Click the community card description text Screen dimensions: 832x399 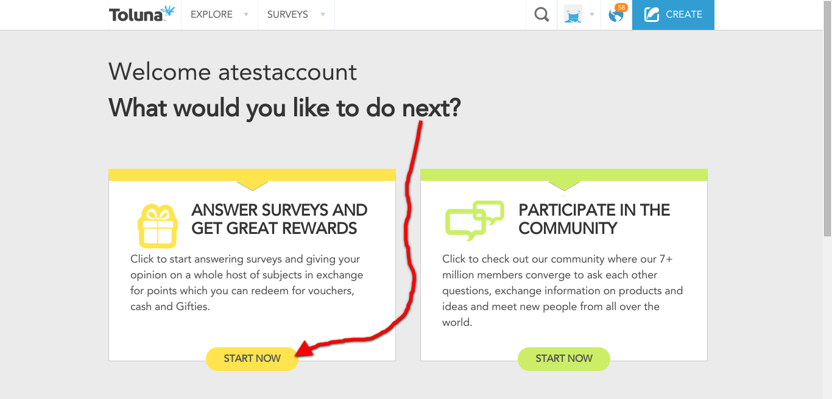562,291
